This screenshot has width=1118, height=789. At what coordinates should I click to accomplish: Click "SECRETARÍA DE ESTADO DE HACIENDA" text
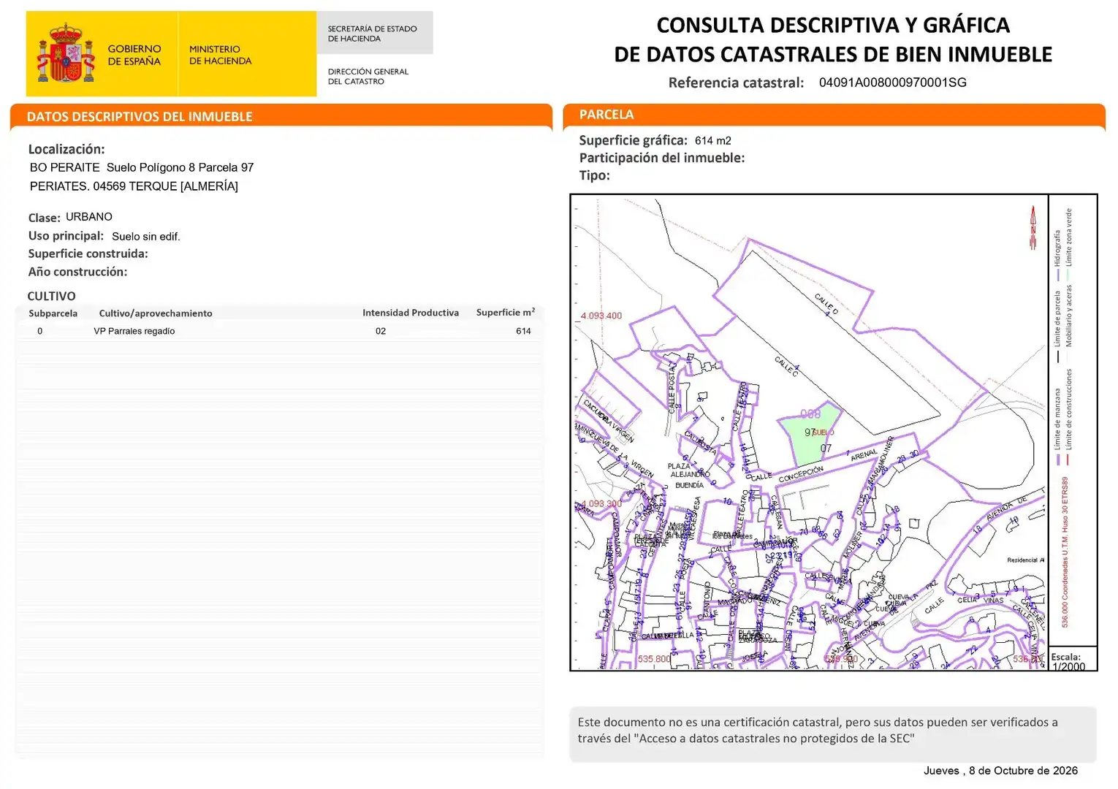(372, 34)
